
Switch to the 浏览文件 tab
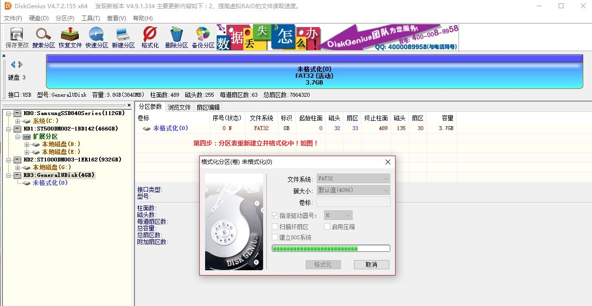click(179, 107)
